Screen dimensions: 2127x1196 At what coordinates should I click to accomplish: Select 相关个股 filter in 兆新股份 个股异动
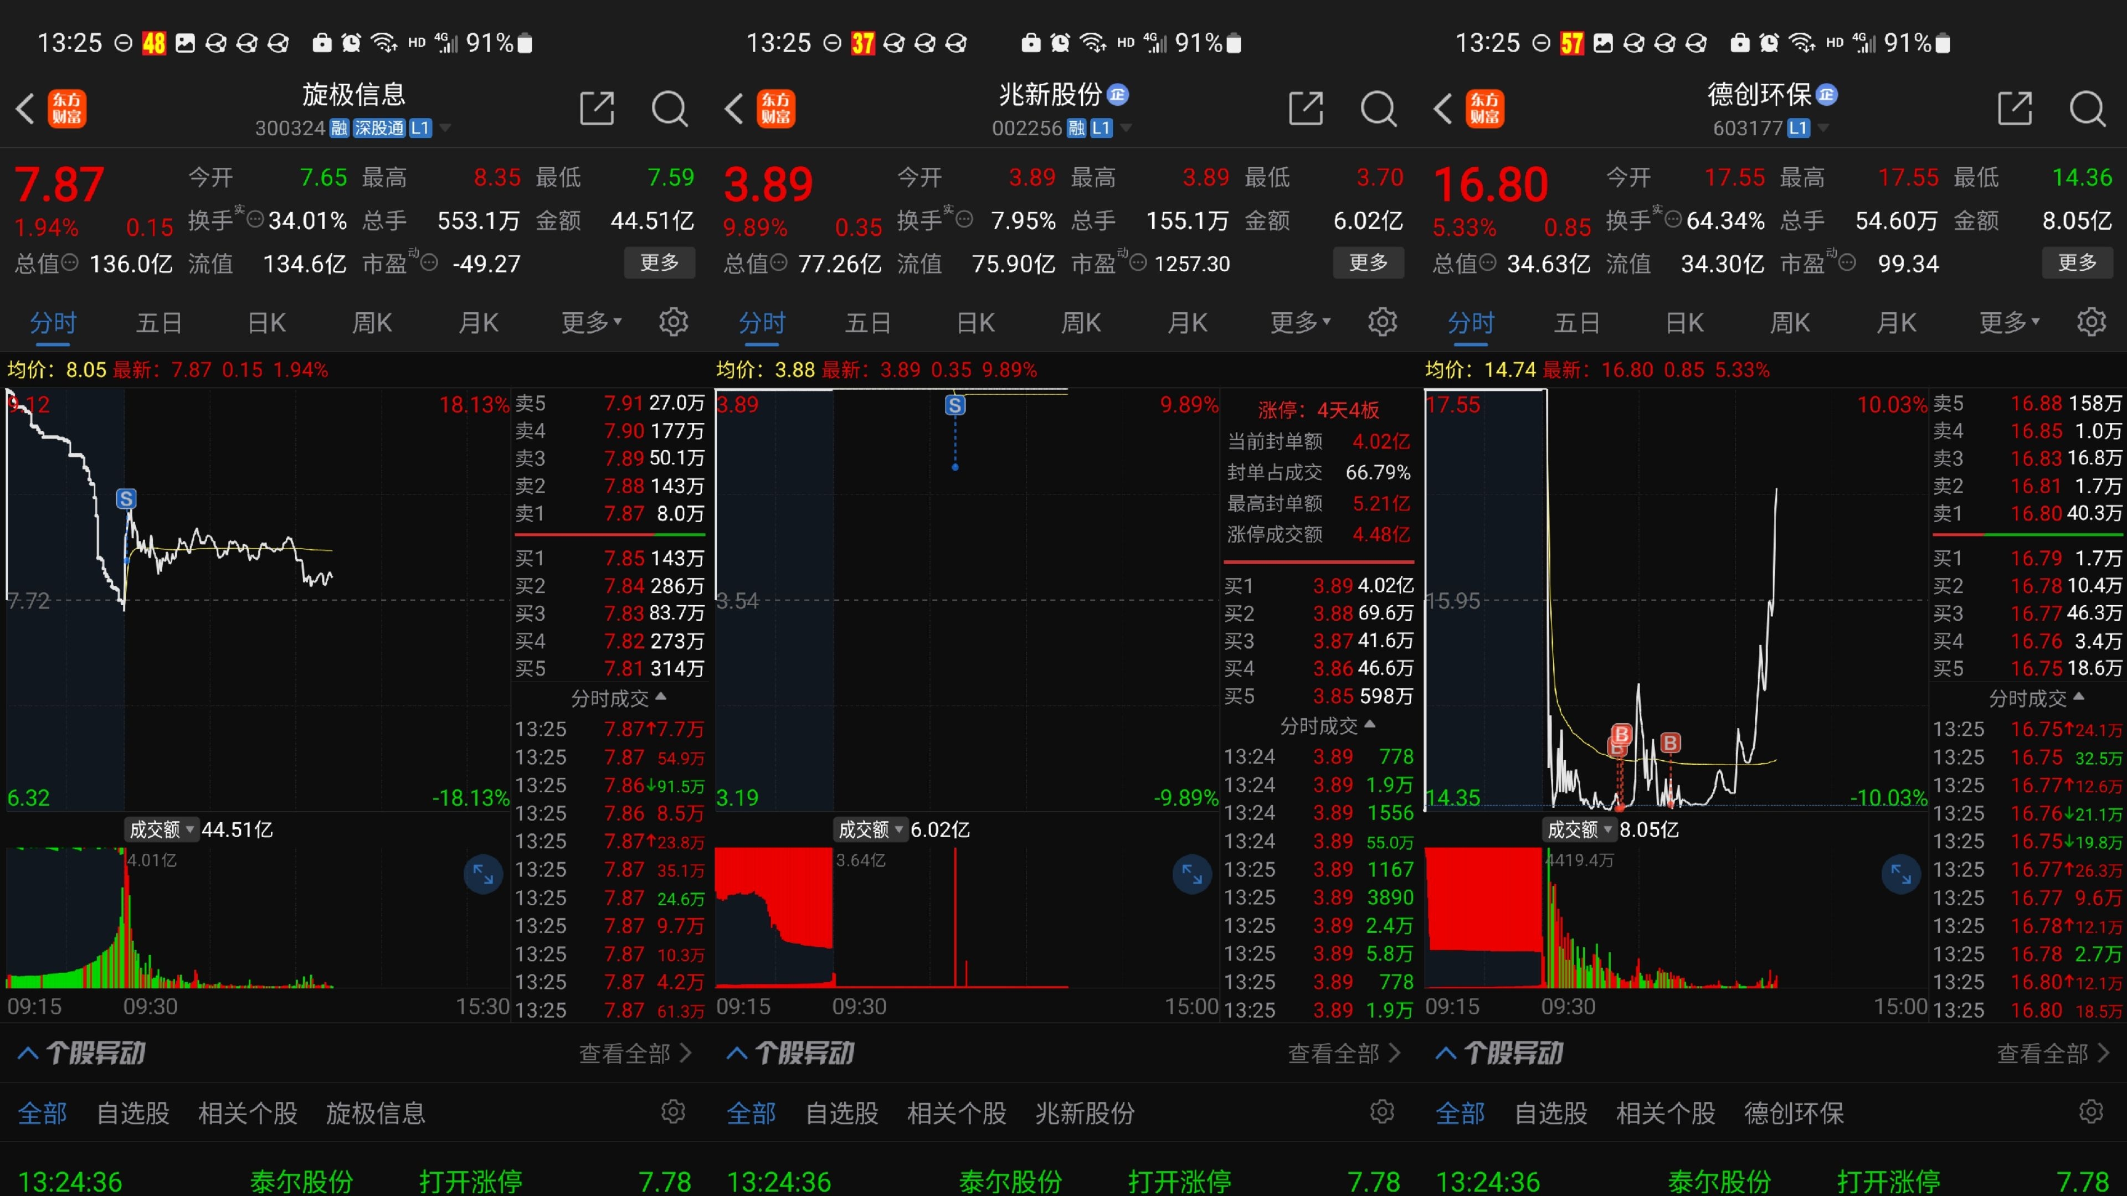click(x=956, y=1112)
